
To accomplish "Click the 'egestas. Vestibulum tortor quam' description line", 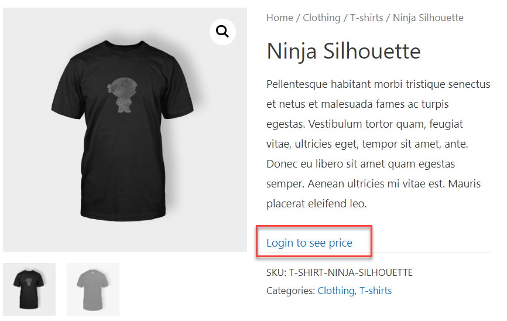I will click(364, 124).
